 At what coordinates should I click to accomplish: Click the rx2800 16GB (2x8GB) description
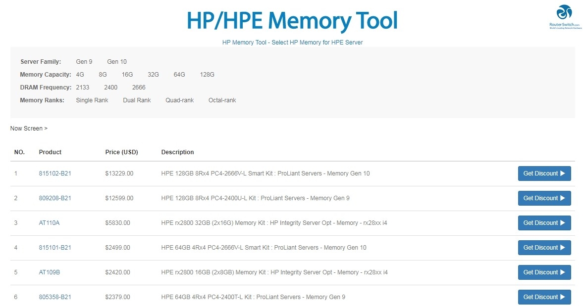(274, 272)
